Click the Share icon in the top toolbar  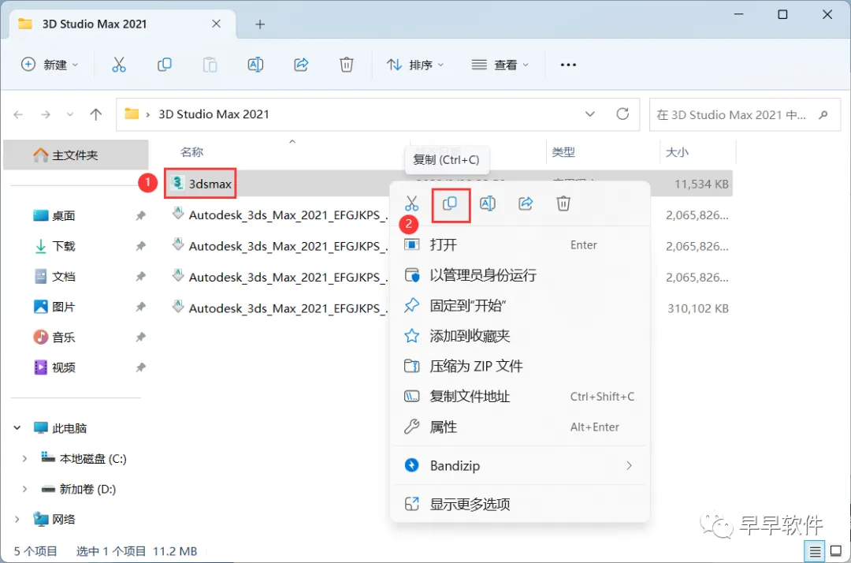click(x=301, y=65)
